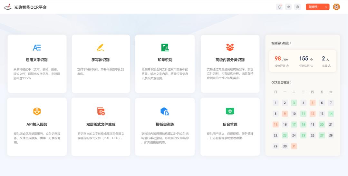Select the 模板自训练 blue cube icon
Image resolution: width=348 pixels, height=176 pixels.
click(x=165, y=112)
